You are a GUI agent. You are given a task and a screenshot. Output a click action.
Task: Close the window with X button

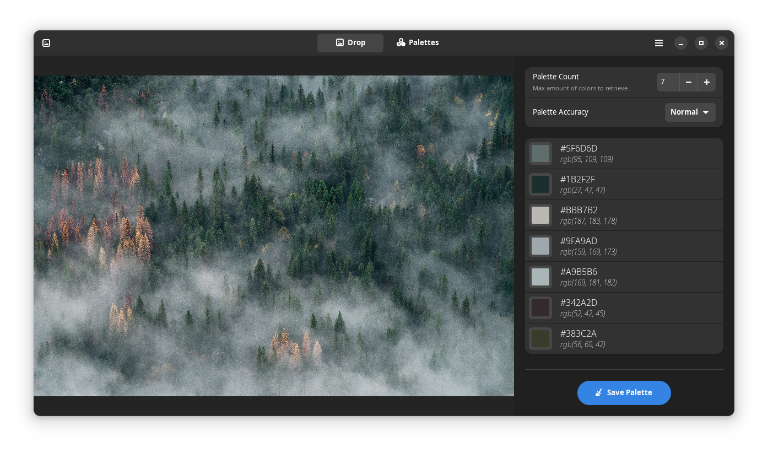tap(722, 43)
